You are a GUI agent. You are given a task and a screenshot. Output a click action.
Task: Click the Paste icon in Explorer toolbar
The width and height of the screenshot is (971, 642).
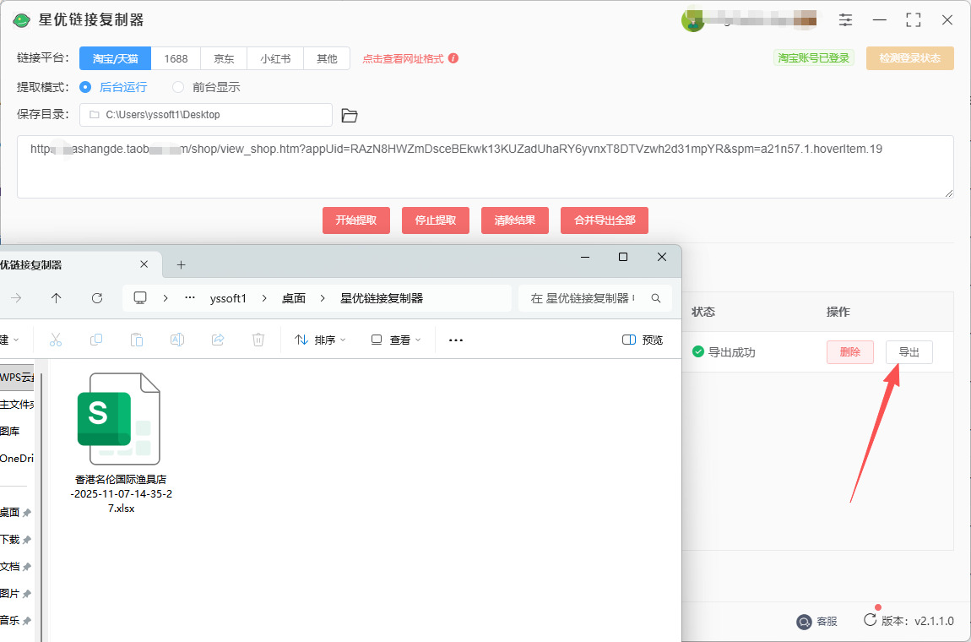137,340
